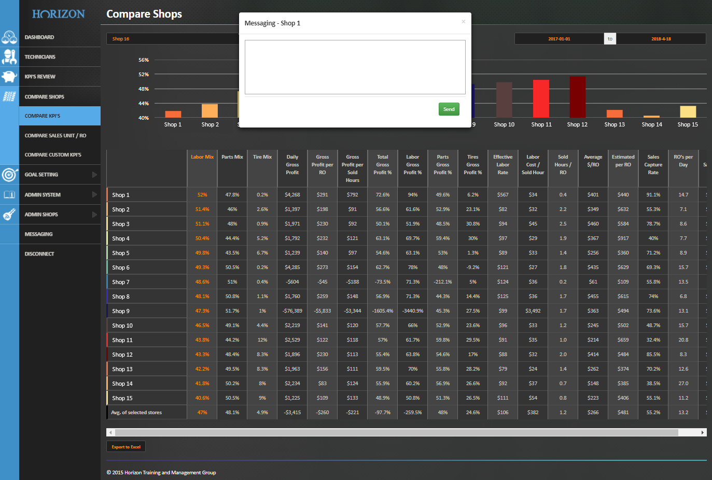Click the table horizontal scrollbar thumb
Viewport: 712px width, 480px height.
pos(397,432)
